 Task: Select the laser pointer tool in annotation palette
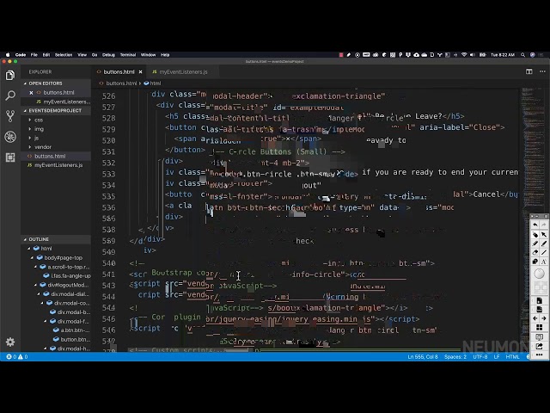coord(535,234)
